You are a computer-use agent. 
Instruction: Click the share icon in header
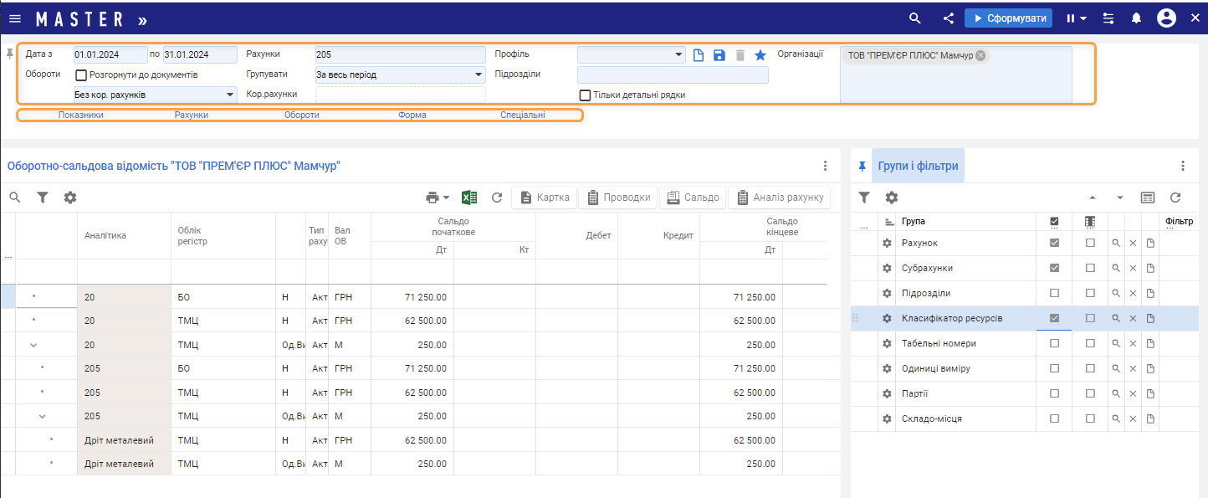[949, 18]
